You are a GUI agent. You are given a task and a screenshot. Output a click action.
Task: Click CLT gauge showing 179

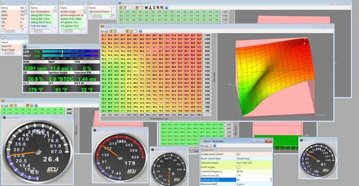click(120, 158)
